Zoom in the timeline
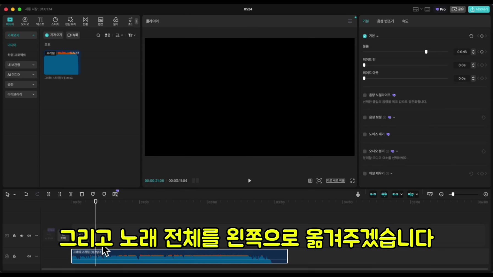 [x=486, y=194]
